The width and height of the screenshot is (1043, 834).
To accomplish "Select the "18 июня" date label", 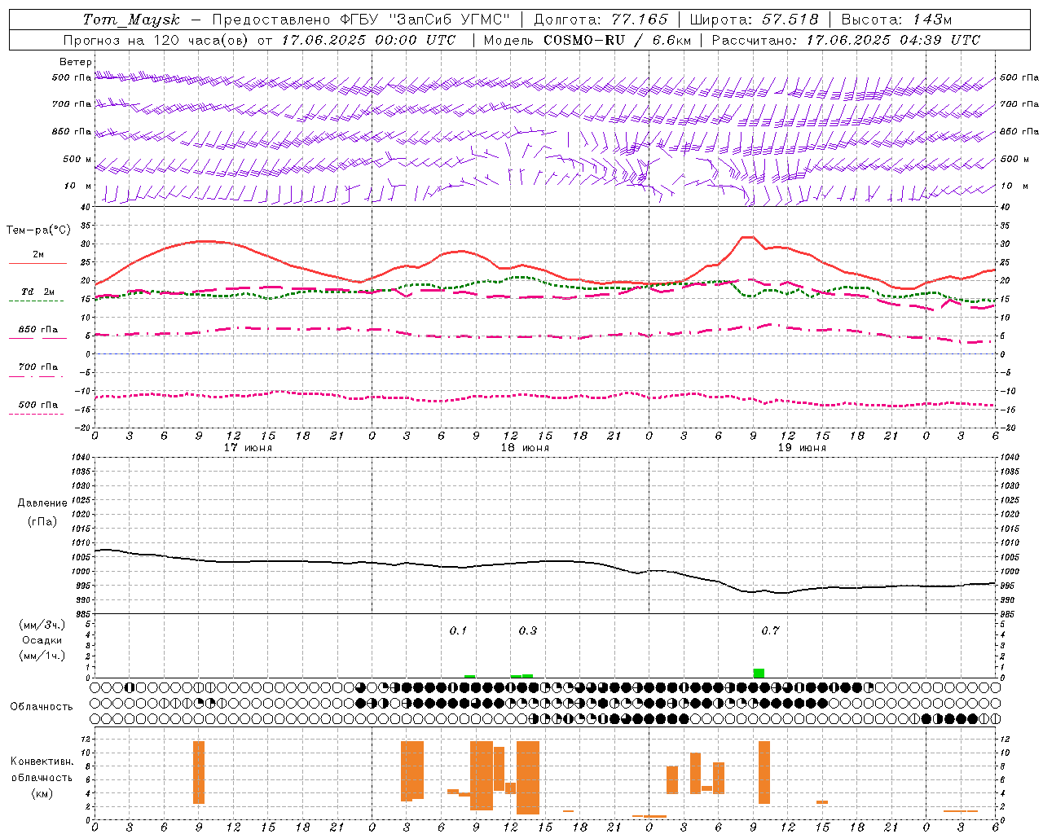I will (x=525, y=448).
